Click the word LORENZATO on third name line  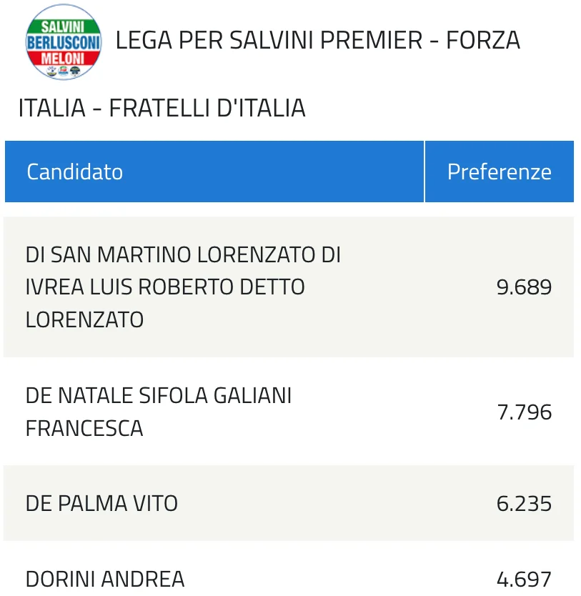[x=84, y=319]
